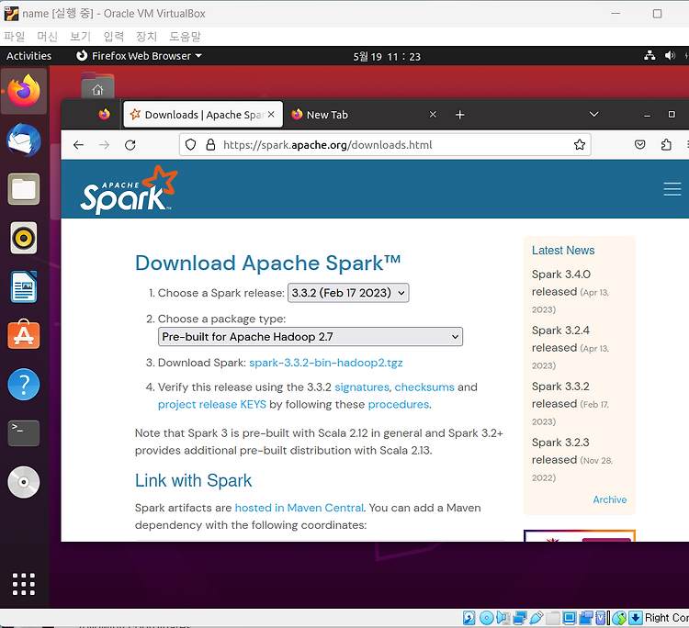The image size is (689, 628).
Task: Launch Terminal from the dock
Action: pyautogui.click(x=24, y=433)
